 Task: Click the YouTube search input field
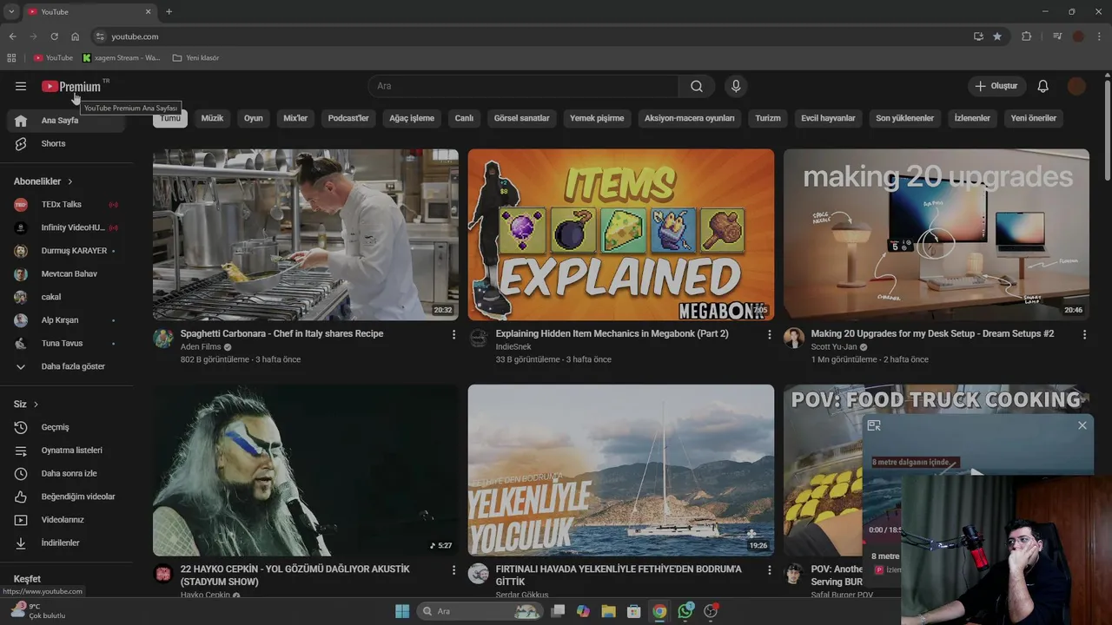tap(523, 86)
